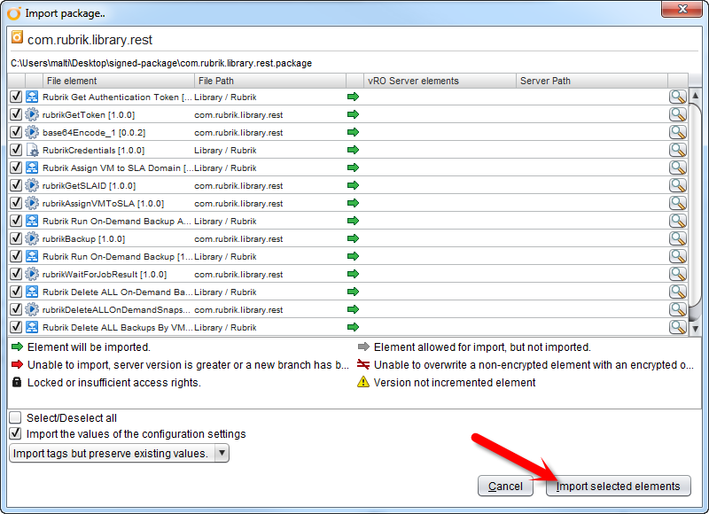Select the rubrikAssignVMToSLA [1.0.0] row name
709x514 pixels.
tap(103, 204)
